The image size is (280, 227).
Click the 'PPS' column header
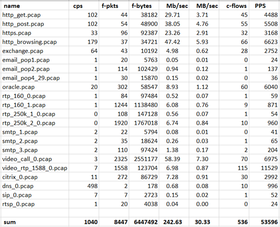tap(261, 6)
